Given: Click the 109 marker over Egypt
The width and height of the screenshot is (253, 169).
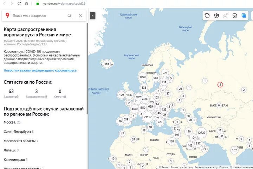Looking at the screenshot, I should click(x=171, y=141).
